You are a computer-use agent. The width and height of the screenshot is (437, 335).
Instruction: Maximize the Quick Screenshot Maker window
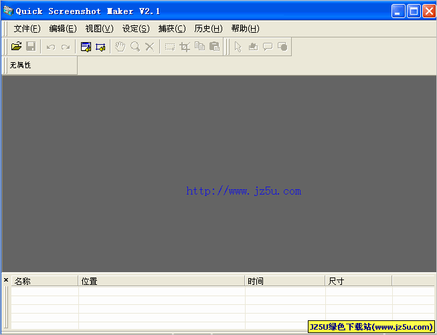pos(414,11)
